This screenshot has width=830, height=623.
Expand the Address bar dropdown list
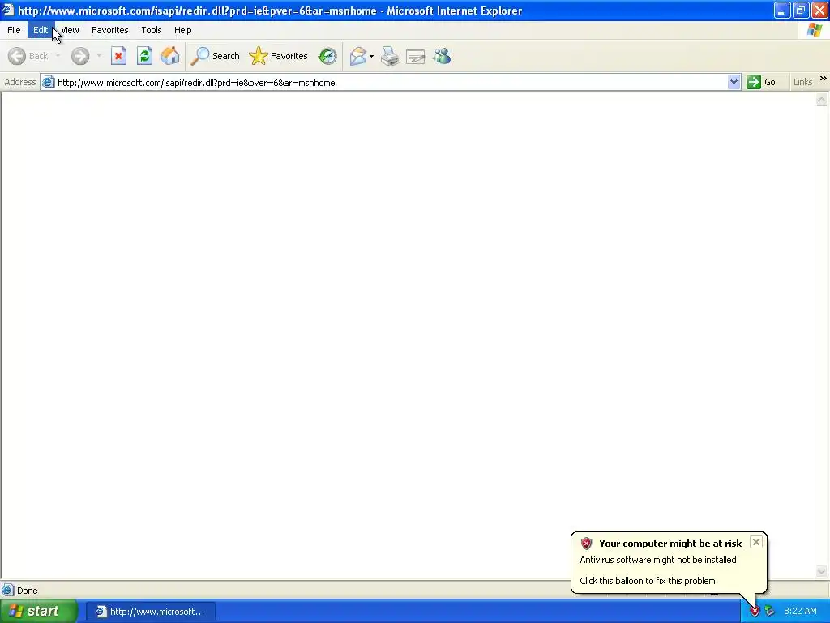tap(734, 82)
